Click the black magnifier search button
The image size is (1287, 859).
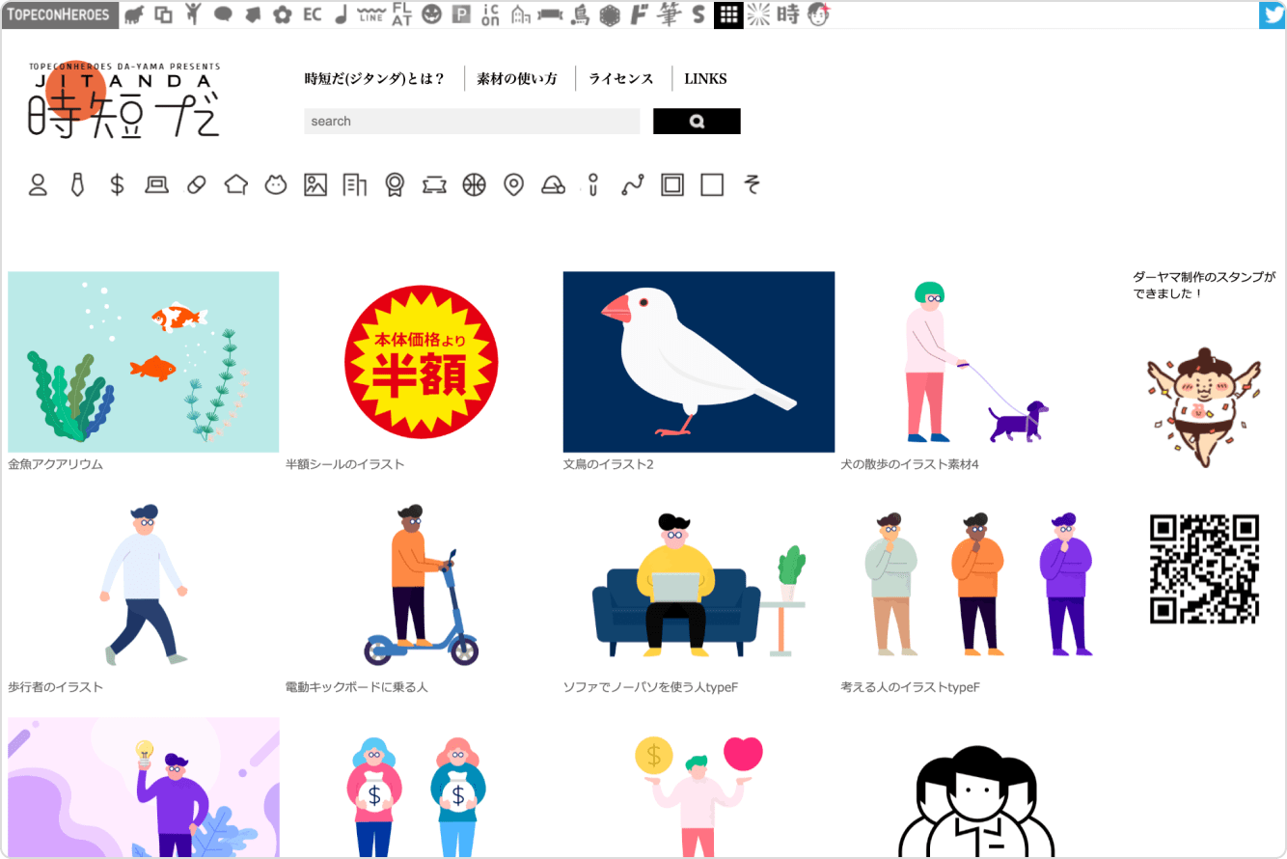pos(697,122)
